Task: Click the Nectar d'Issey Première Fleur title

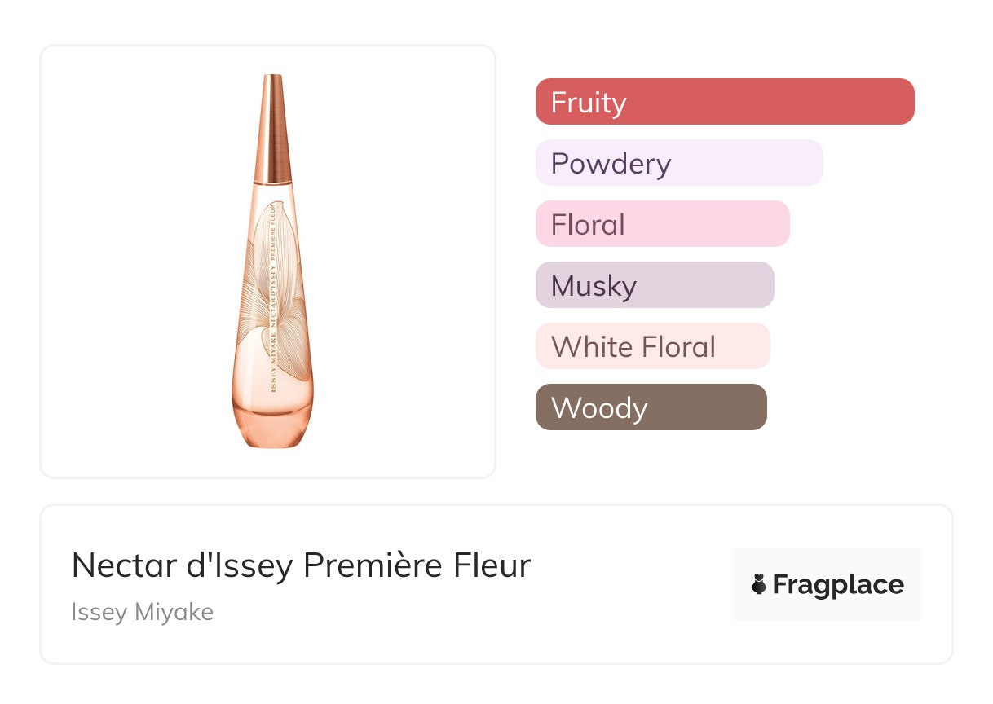Action: coord(301,565)
